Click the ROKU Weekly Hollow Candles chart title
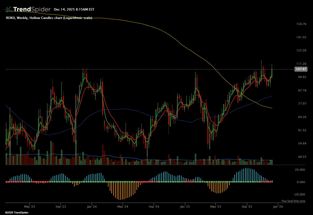The height and width of the screenshot is (215, 313). 49,18
